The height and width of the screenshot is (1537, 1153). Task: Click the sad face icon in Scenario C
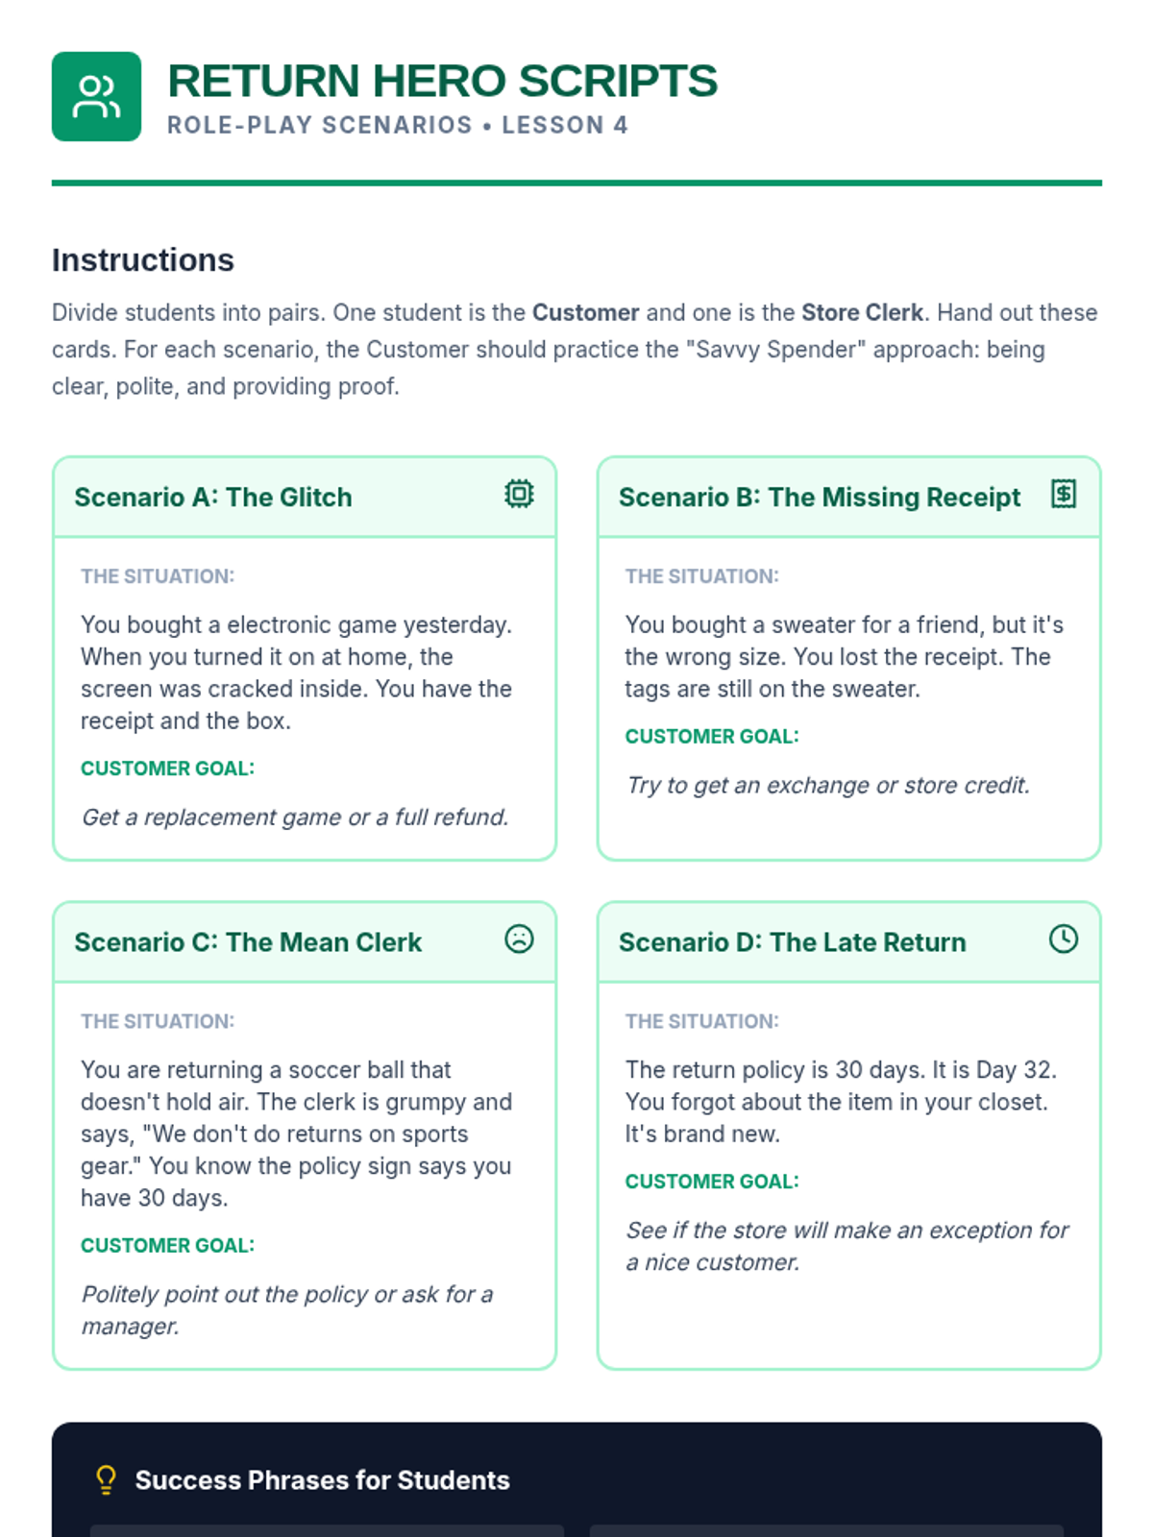click(519, 939)
